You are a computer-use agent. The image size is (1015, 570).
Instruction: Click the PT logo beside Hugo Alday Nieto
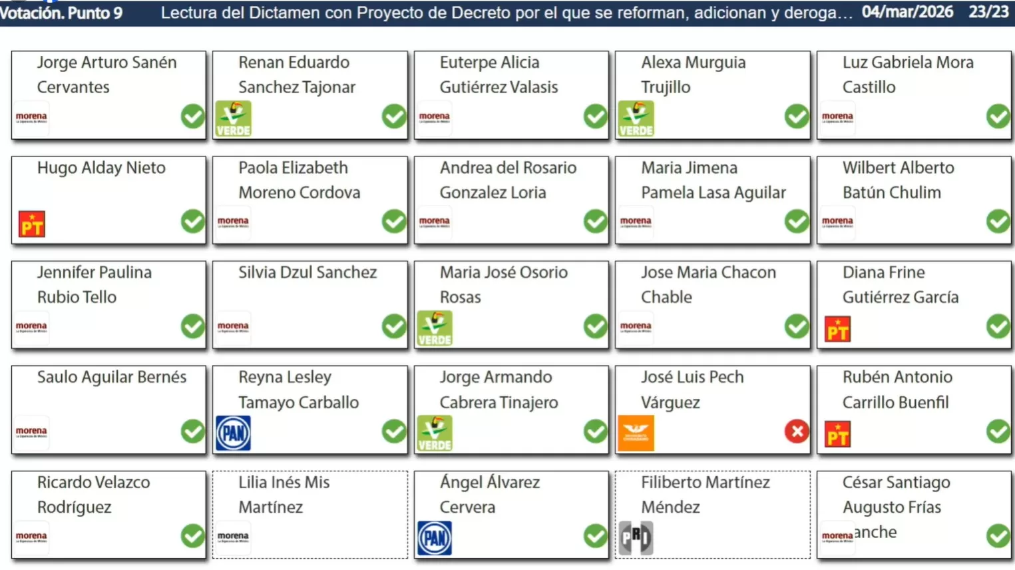(32, 224)
